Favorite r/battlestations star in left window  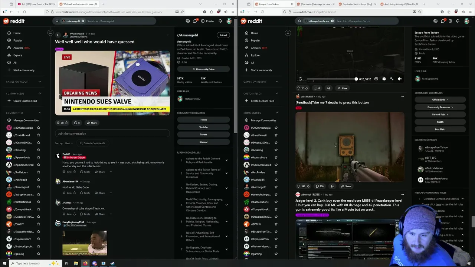point(39,202)
